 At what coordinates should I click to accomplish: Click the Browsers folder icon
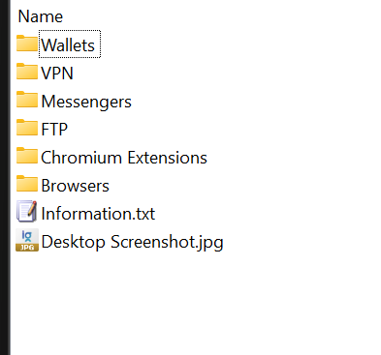pos(27,184)
